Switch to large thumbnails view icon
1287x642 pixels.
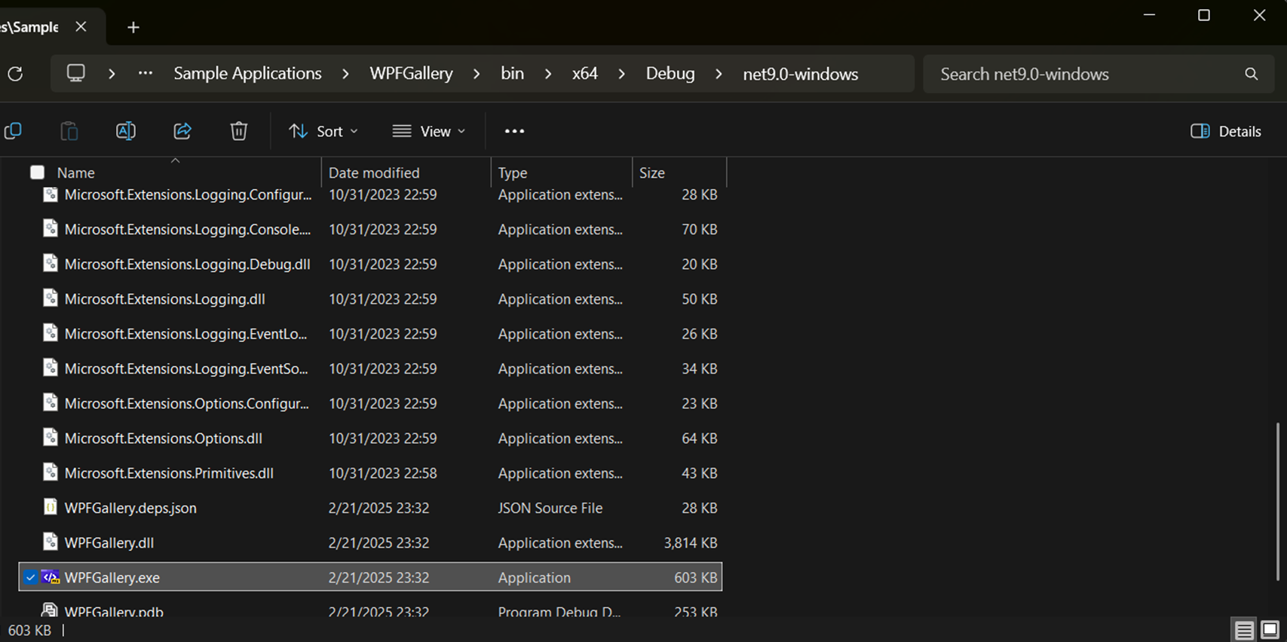(x=1270, y=630)
